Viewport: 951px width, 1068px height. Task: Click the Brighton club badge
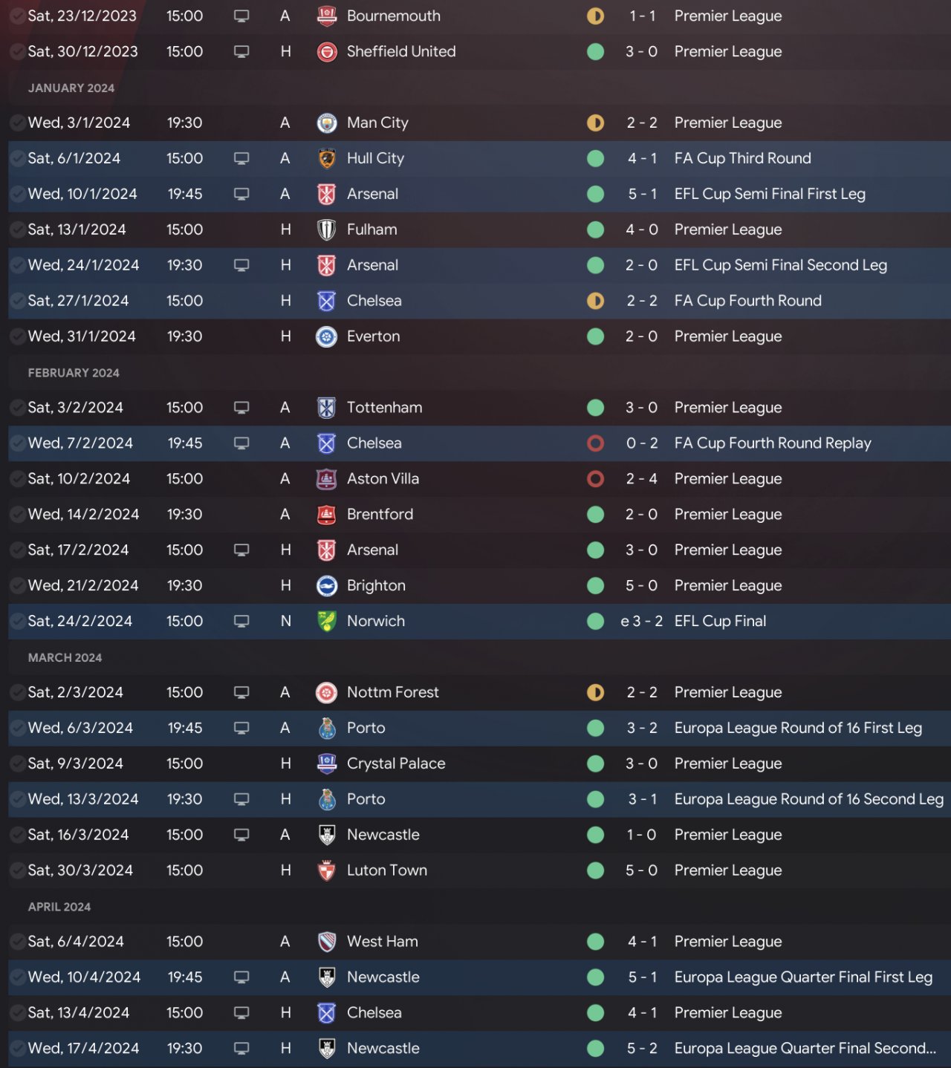click(326, 586)
